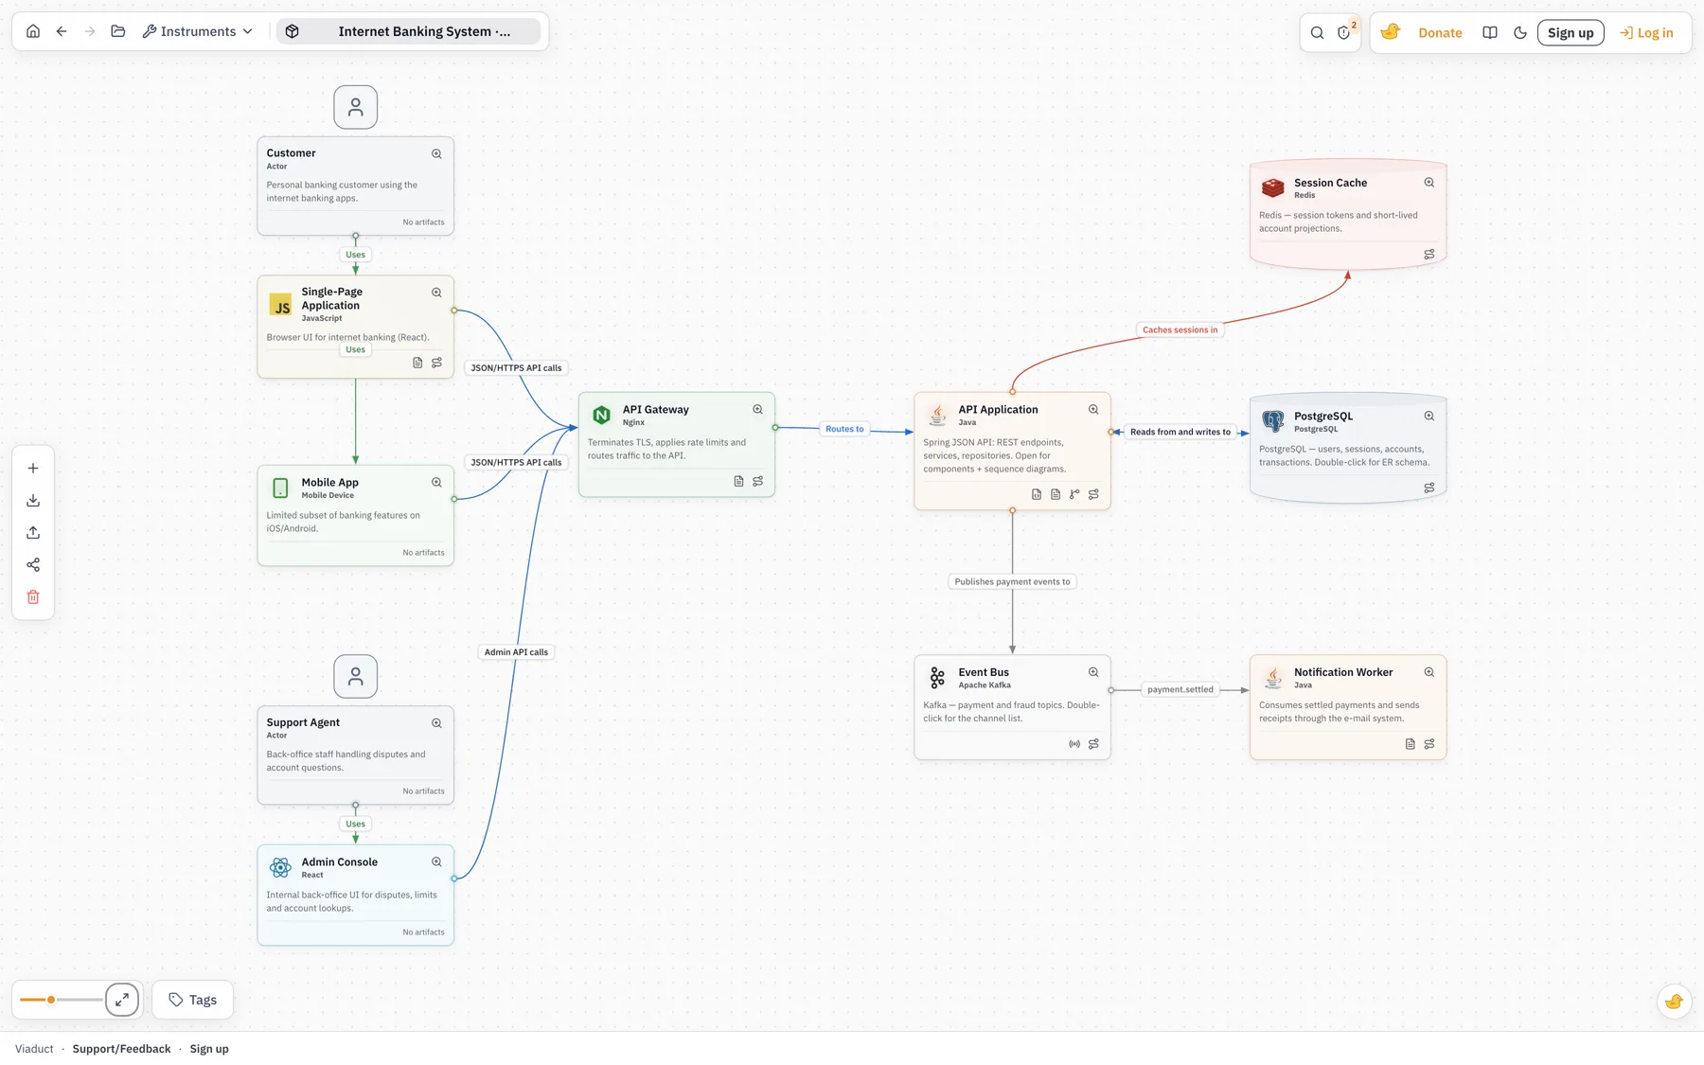Open the folder browser icon
This screenshot has height=1065, width=1704.
118,31
